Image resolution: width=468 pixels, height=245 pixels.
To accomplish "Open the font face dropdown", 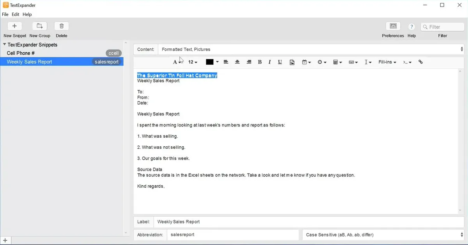I will point(177,62).
